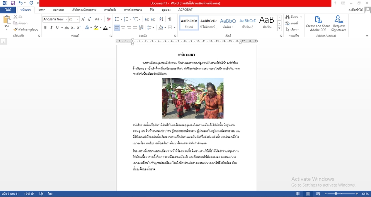The width and height of the screenshot is (371, 197).
Task: Click word count 1545 in status bar
Action: 29,194
